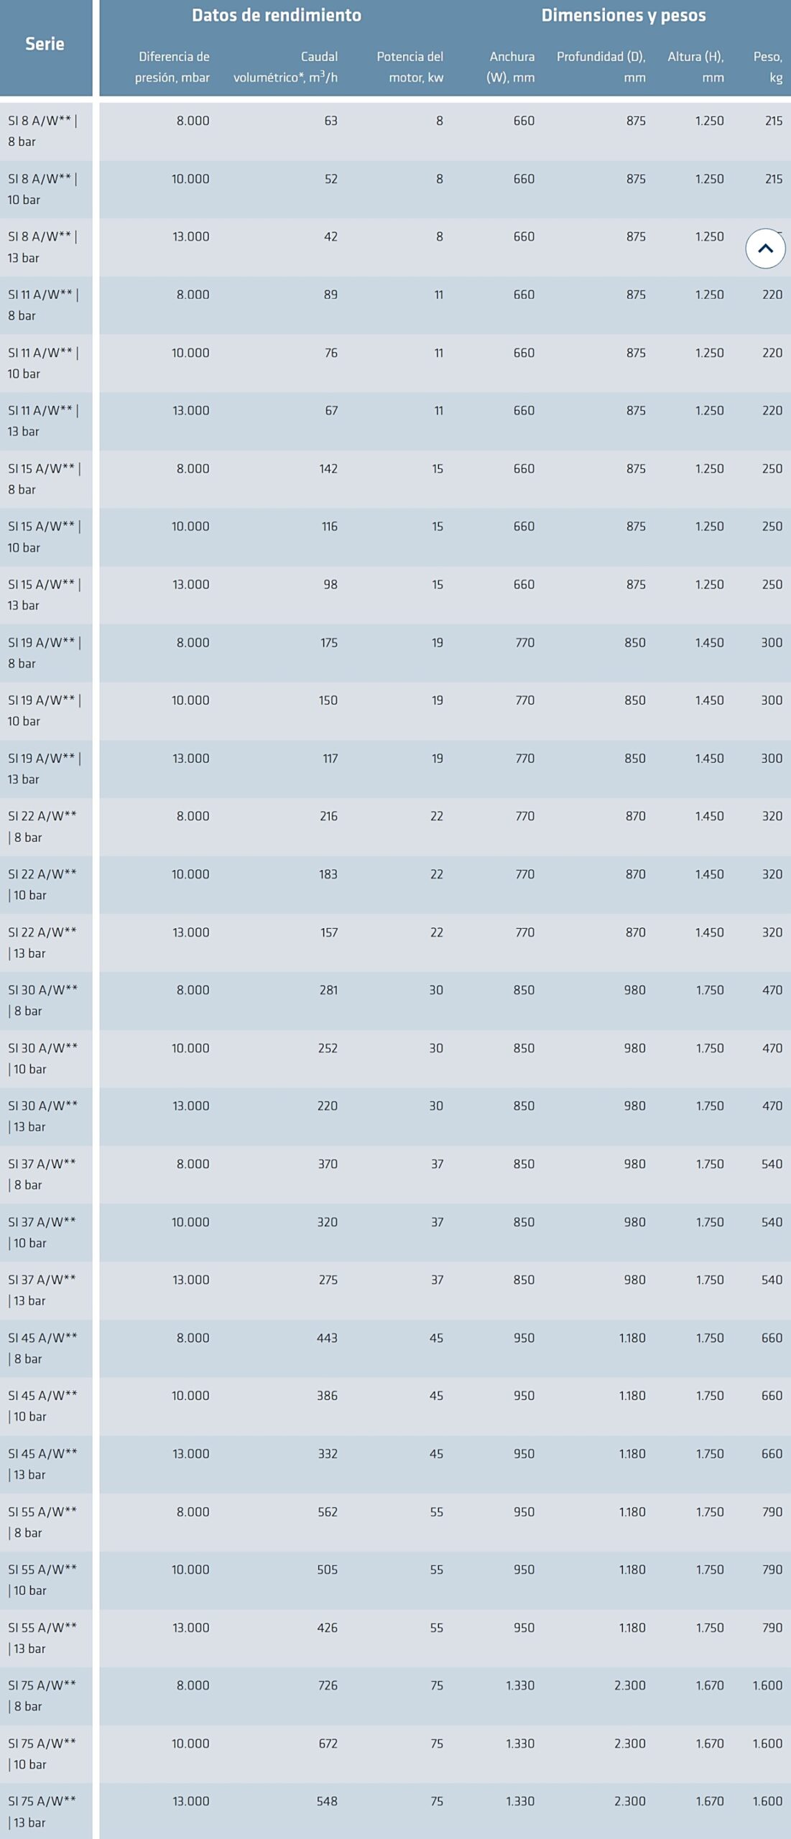791x1839 pixels.
Task: Click the scroll-to-top arrow button
Action: click(765, 249)
